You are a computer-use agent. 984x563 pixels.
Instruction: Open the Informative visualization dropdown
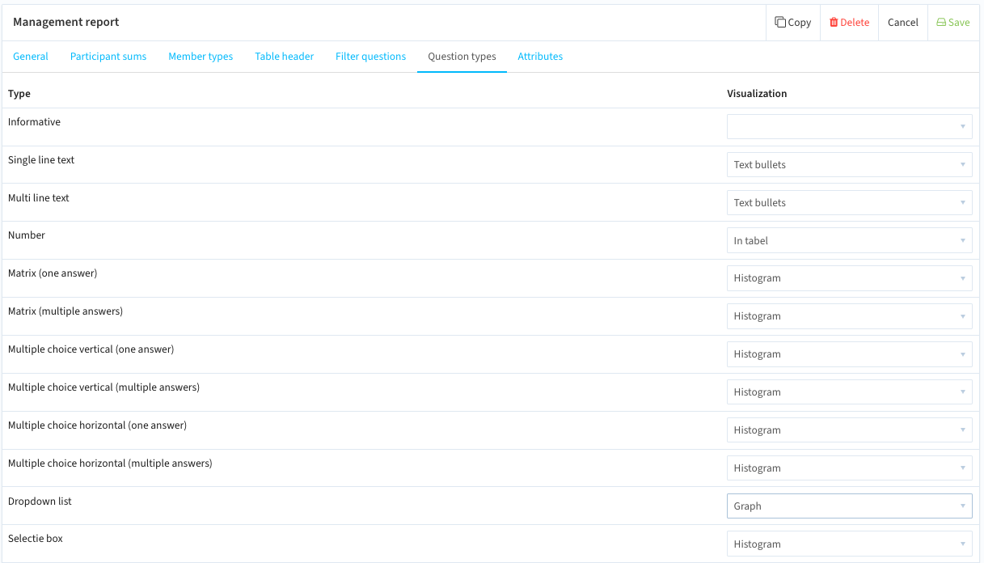849,126
